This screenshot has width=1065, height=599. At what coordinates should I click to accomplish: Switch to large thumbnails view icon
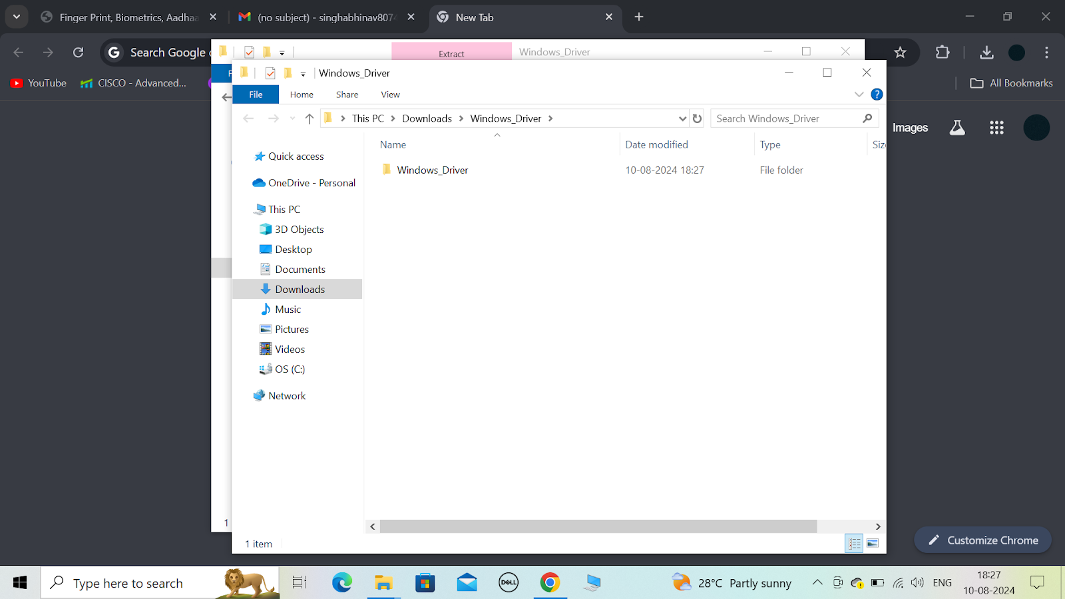click(x=873, y=544)
